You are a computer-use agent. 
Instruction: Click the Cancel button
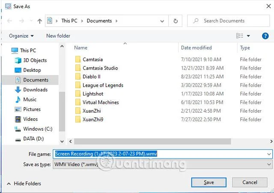coord(250,182)
